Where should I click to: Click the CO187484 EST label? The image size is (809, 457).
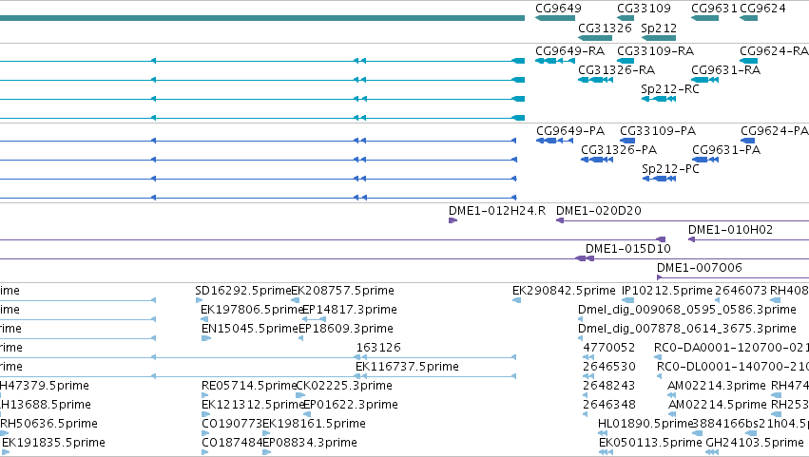(232, 444)
